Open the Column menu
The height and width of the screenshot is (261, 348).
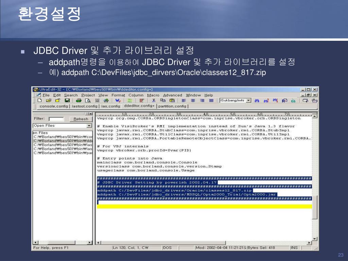pyautogui.click(x=136, y=95)
